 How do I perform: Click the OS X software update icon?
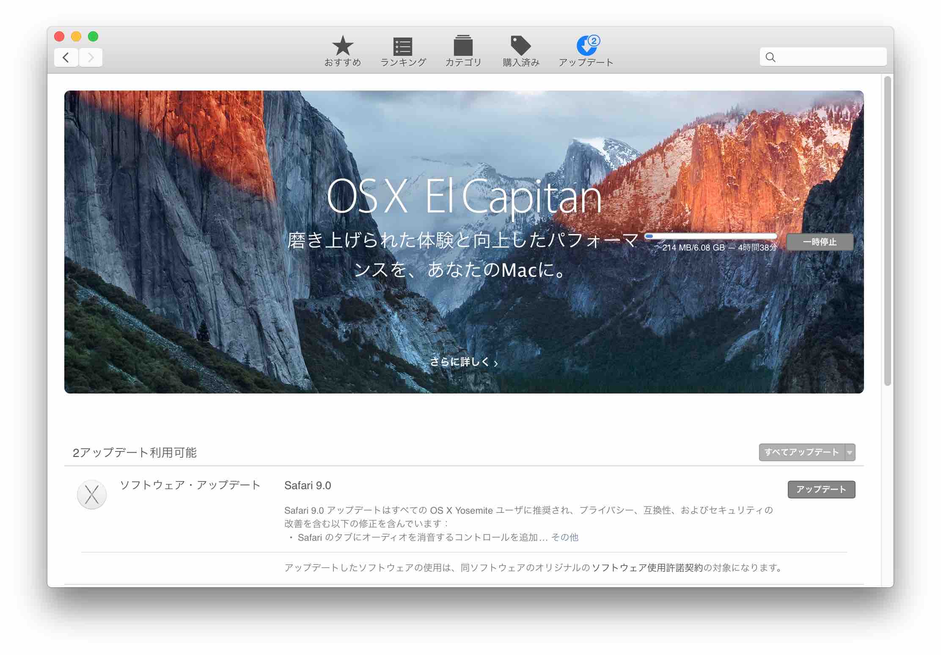[x=92, y=494]
